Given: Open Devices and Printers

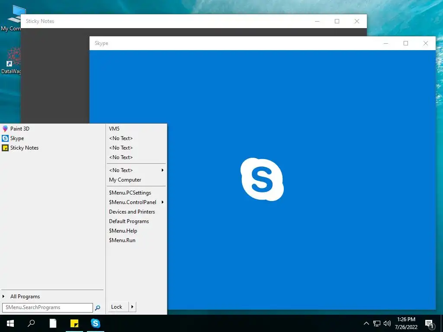Looking at the screenshot, I should pos(136,212).
